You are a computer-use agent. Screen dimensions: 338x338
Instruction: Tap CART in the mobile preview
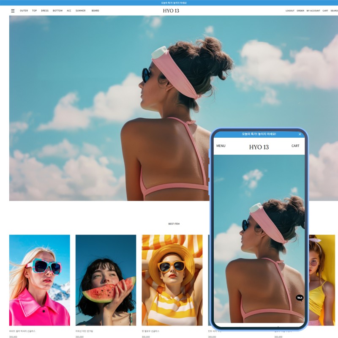(295, 146)
